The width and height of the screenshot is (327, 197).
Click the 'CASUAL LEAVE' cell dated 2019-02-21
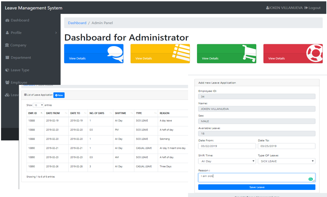[x=144, y=148]
